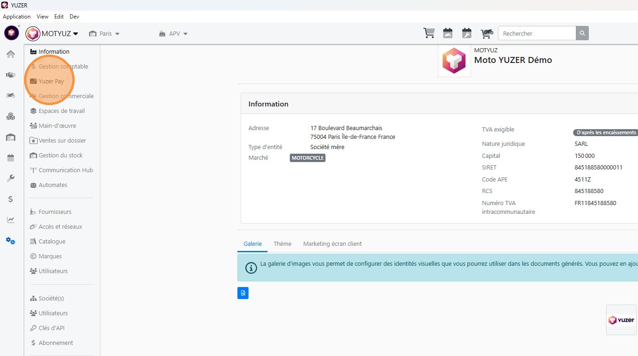Image resolution: width=638 pixels, height=356 pixels.
Task: Click the SARL legal form value
Action: coord(581,144)
